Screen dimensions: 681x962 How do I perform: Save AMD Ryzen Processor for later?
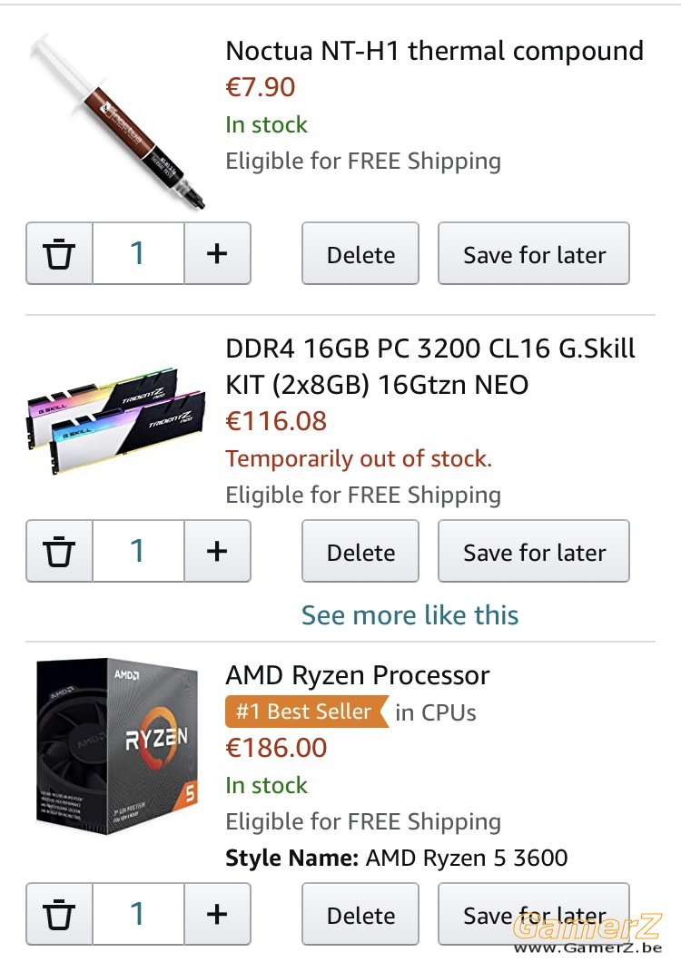534,914
